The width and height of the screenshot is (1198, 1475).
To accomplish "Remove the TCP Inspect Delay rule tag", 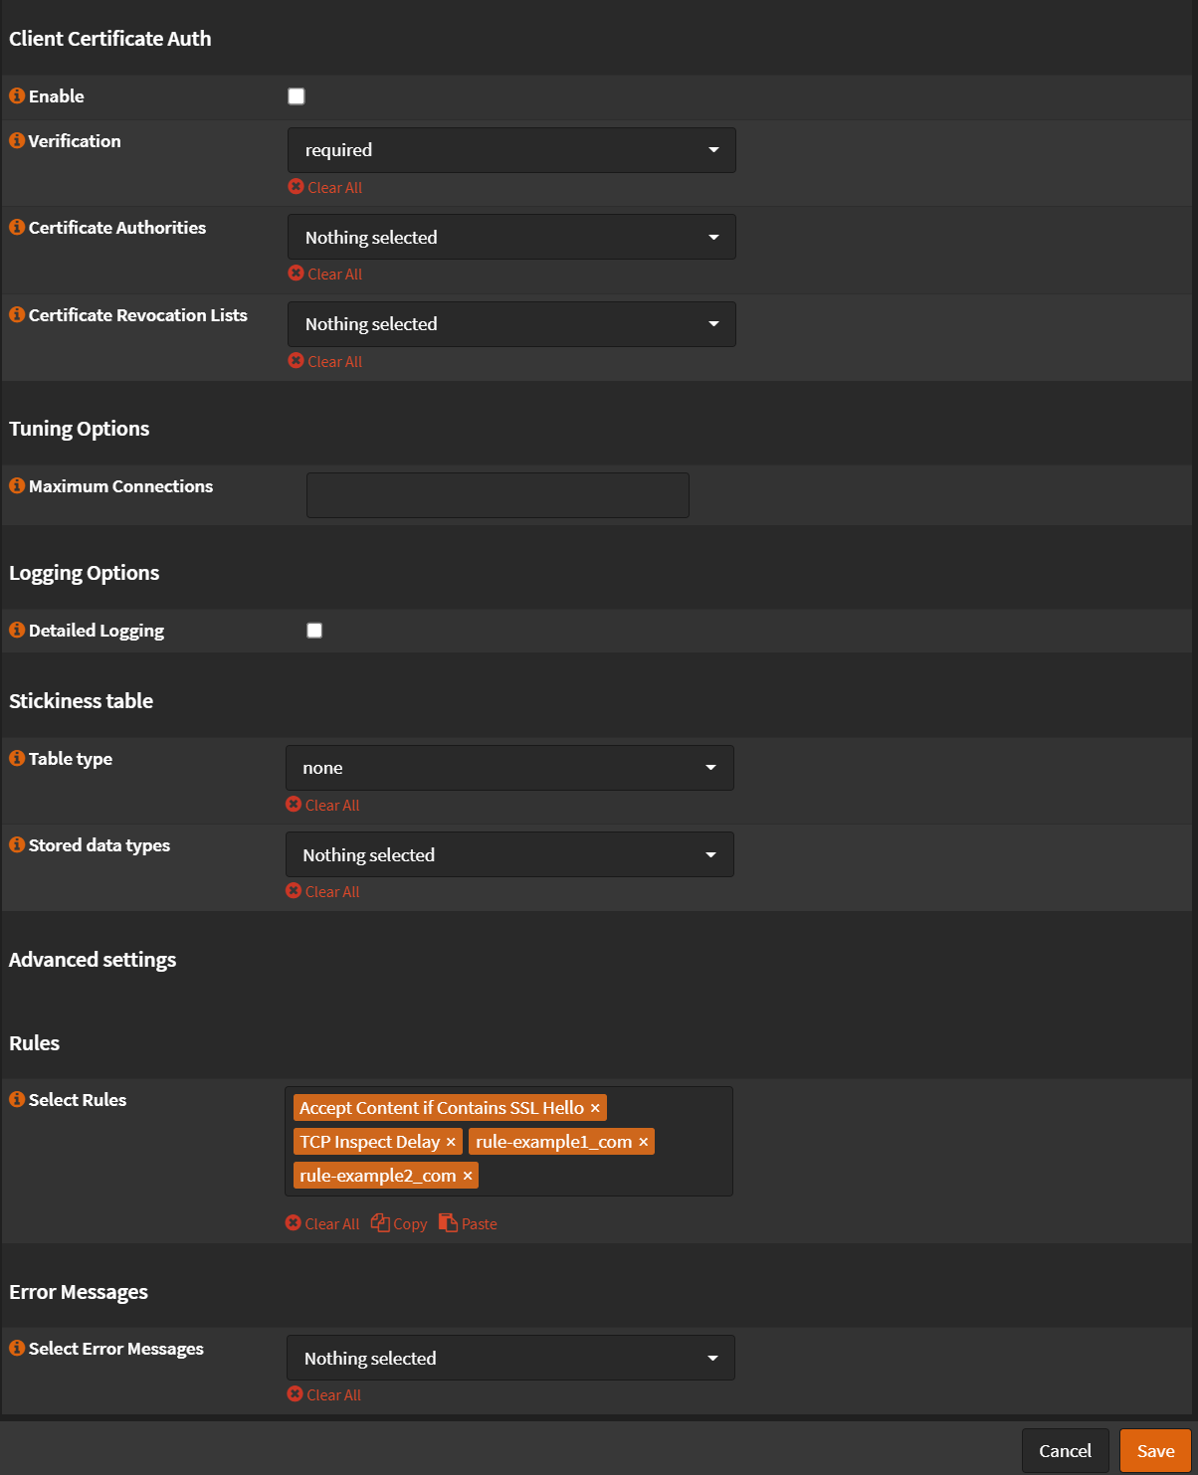I will coord(451,1141).
